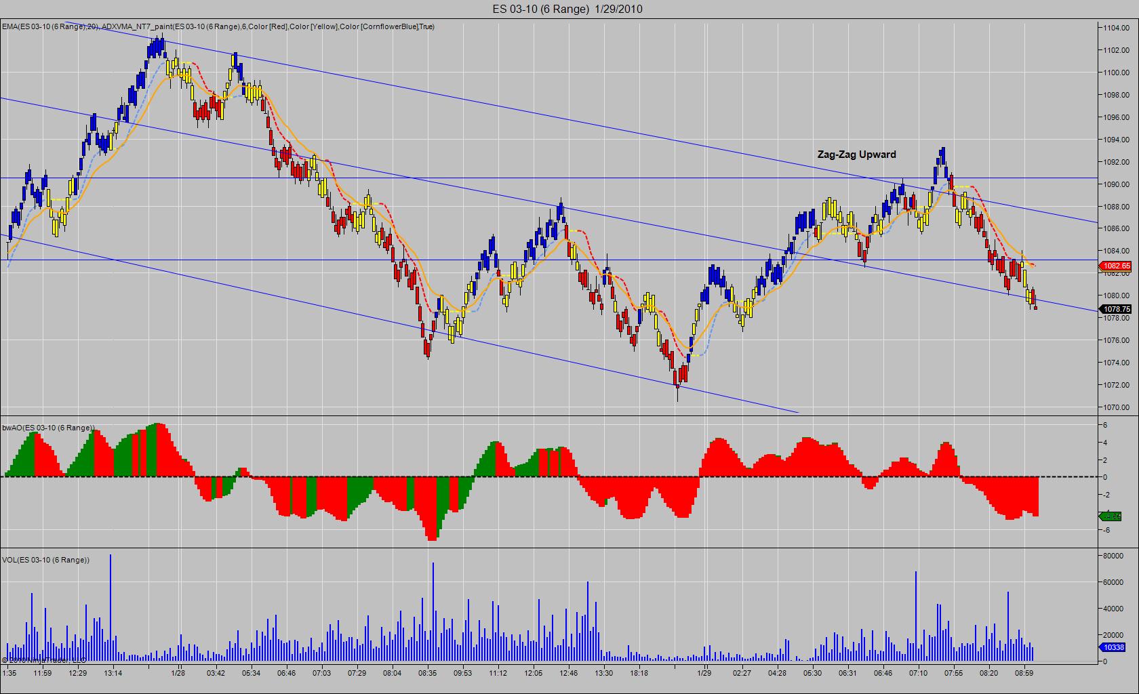Viewport: 1139px width, 694px height.
Task: Click the -6 label on the bwAO axis
Action: (x=1105, y=530)
